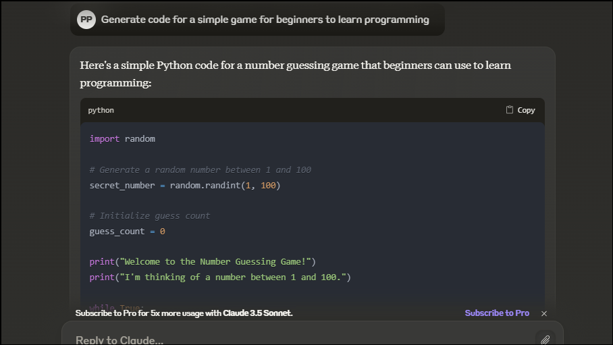Image resolution: width=613 pixels, height=345 pixels.
Task: Copy the code using Copy label
Action: (x=526, y=110)
